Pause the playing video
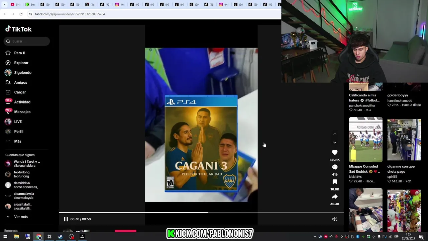428x241 pixels. point(66,219)
